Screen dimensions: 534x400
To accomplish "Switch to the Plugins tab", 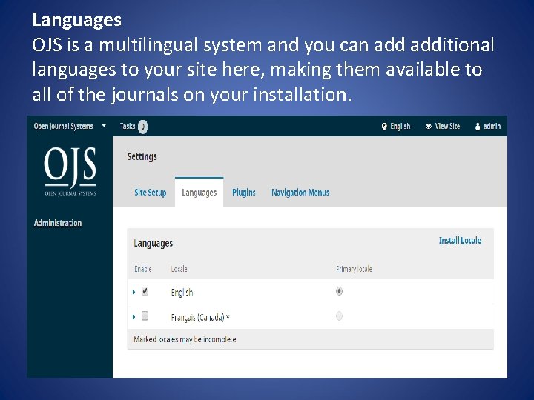I will [x=244, y=193].
